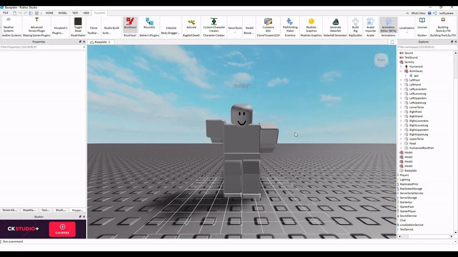
Task: Select ReplicatedStorage in Explorer
Action: tap(411, 189)
